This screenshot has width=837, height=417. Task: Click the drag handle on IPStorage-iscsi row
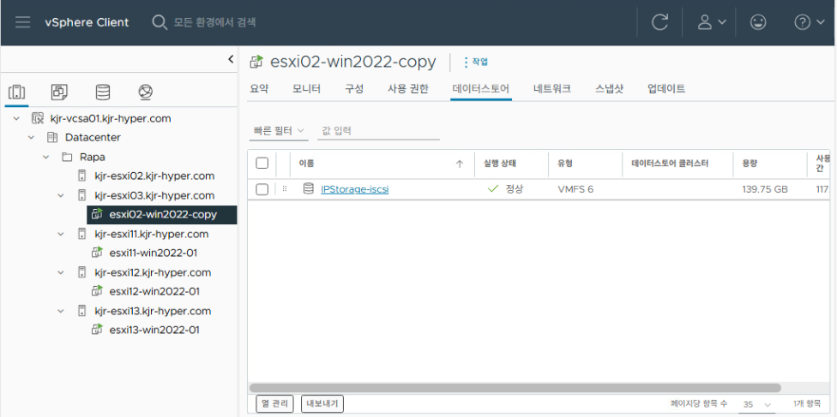[284, 188]
